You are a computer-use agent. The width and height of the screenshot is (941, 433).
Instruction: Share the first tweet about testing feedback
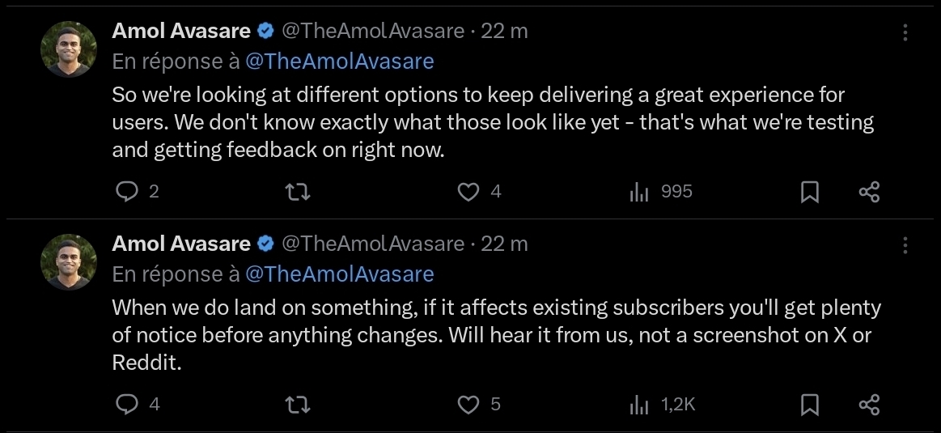pos(869,192)
